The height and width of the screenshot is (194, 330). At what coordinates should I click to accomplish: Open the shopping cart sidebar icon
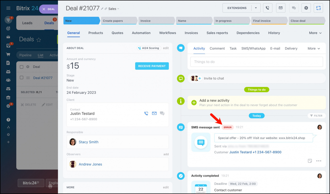[x=8, y=54]
